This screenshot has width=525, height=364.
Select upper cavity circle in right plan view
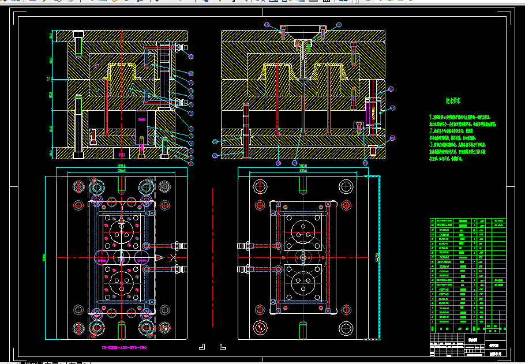tap(303, 232)
